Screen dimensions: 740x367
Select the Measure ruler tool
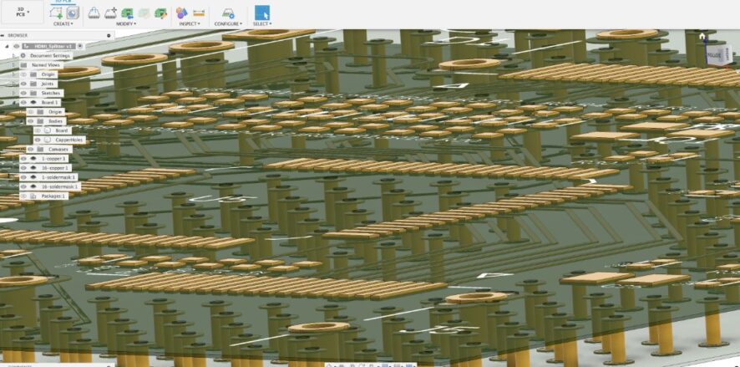[199, 13]
